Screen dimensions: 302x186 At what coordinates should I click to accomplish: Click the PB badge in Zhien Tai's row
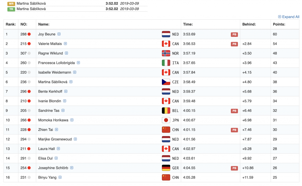pyautogui.click(x=234, y=130)
